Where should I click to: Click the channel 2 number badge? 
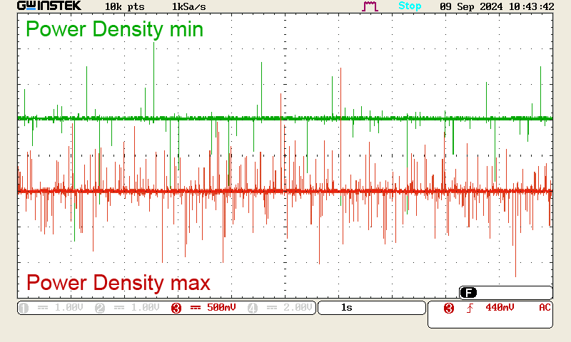[100, 309]
